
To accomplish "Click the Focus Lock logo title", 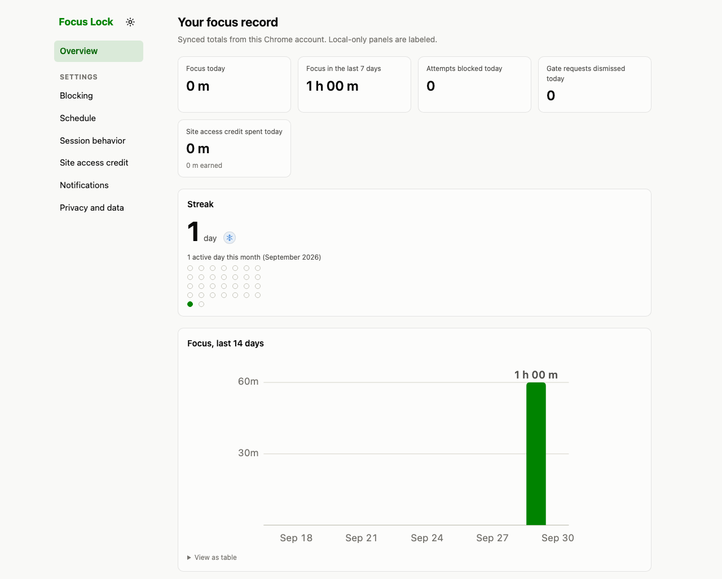I will (86, 22).
